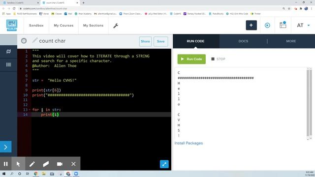Open editor settings gear icon
This screenshot has width=315, height=177.
24,41
